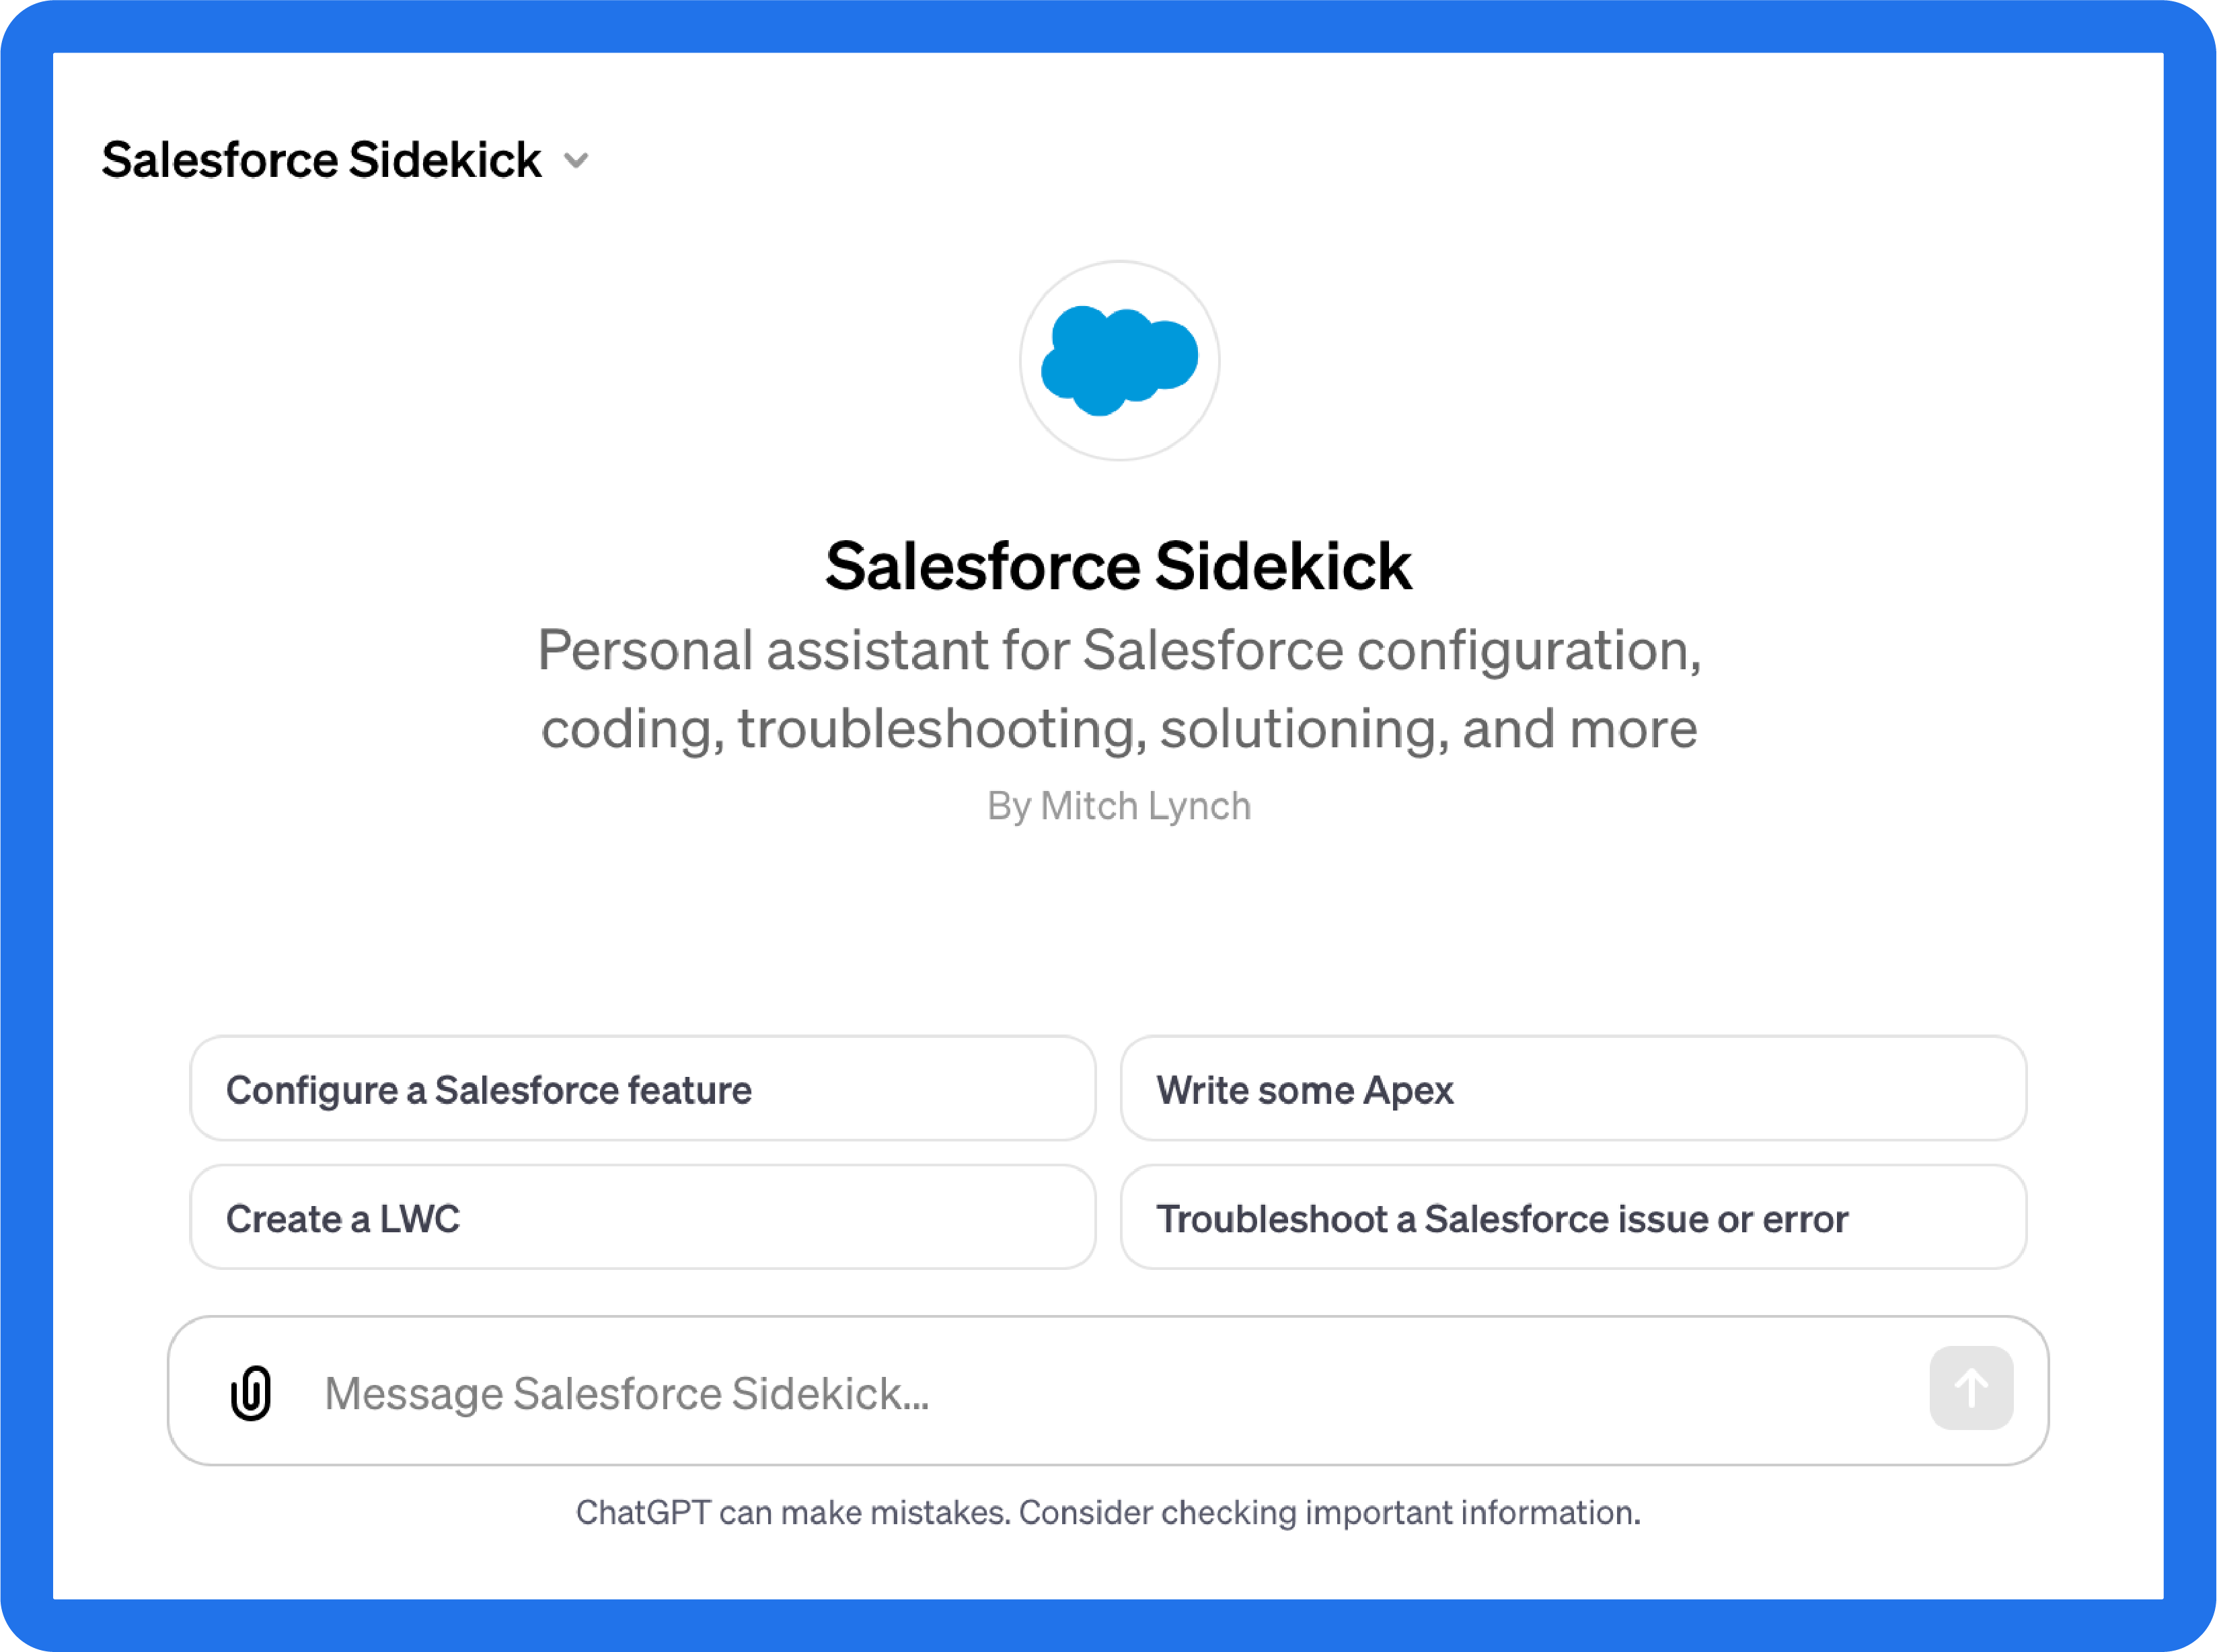Click the ChatGPT disclaimer text
The image size is (2217, 1652).
point(1108,1513)
